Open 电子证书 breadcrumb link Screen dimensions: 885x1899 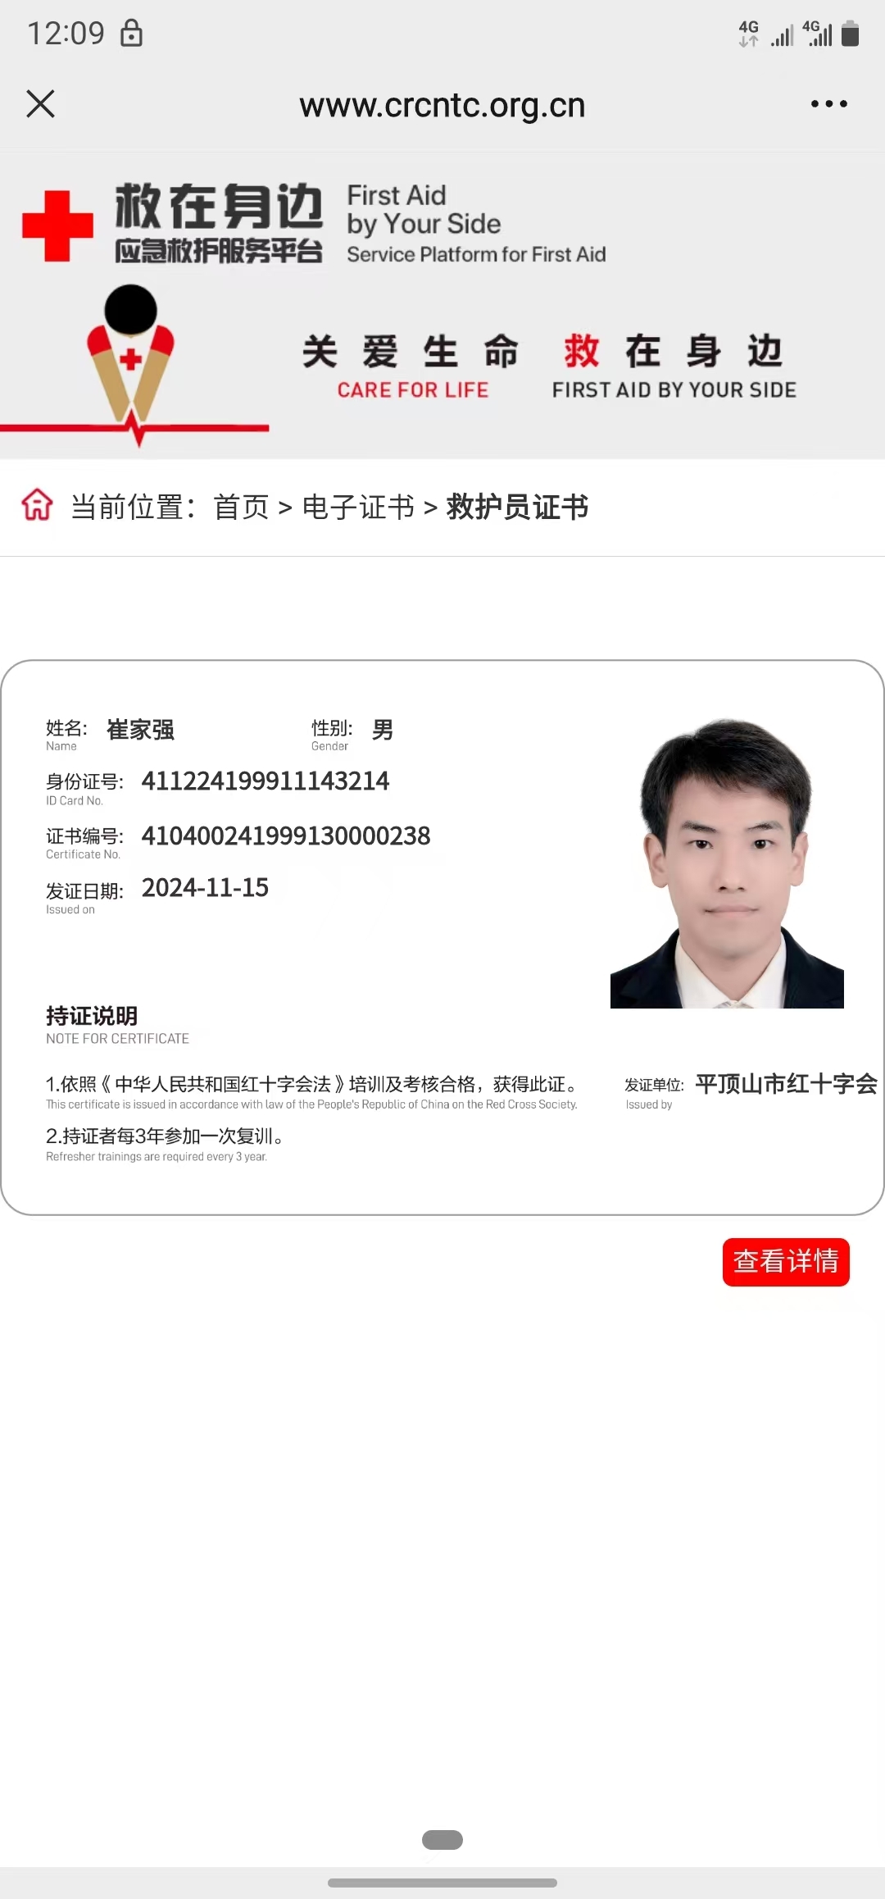pyautogui.click(x=358, y=507)
